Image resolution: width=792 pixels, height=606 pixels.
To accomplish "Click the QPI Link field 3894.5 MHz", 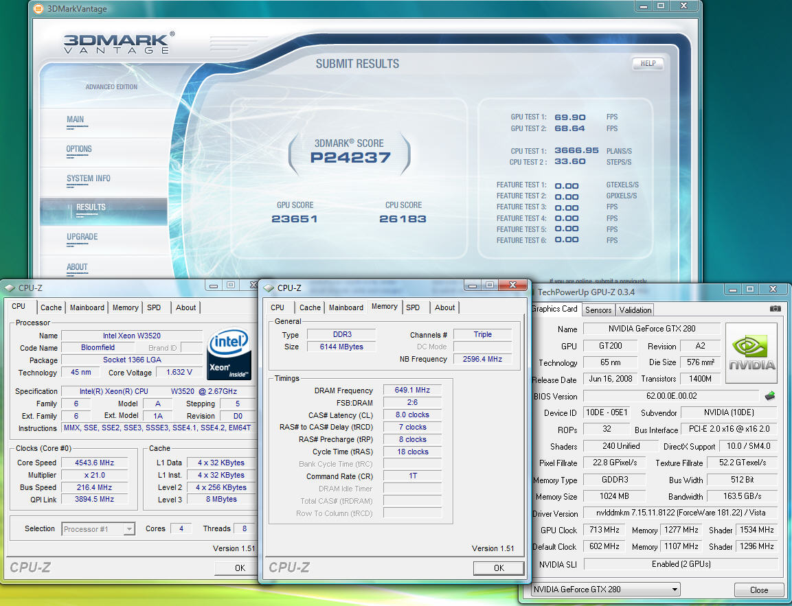I will click(x=95, y=499).
